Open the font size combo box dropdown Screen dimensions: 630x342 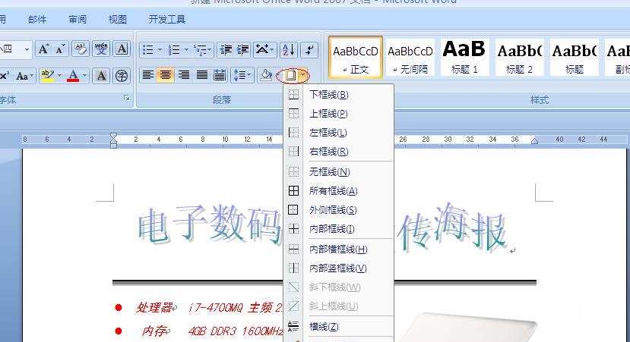[x=27, y=50]
